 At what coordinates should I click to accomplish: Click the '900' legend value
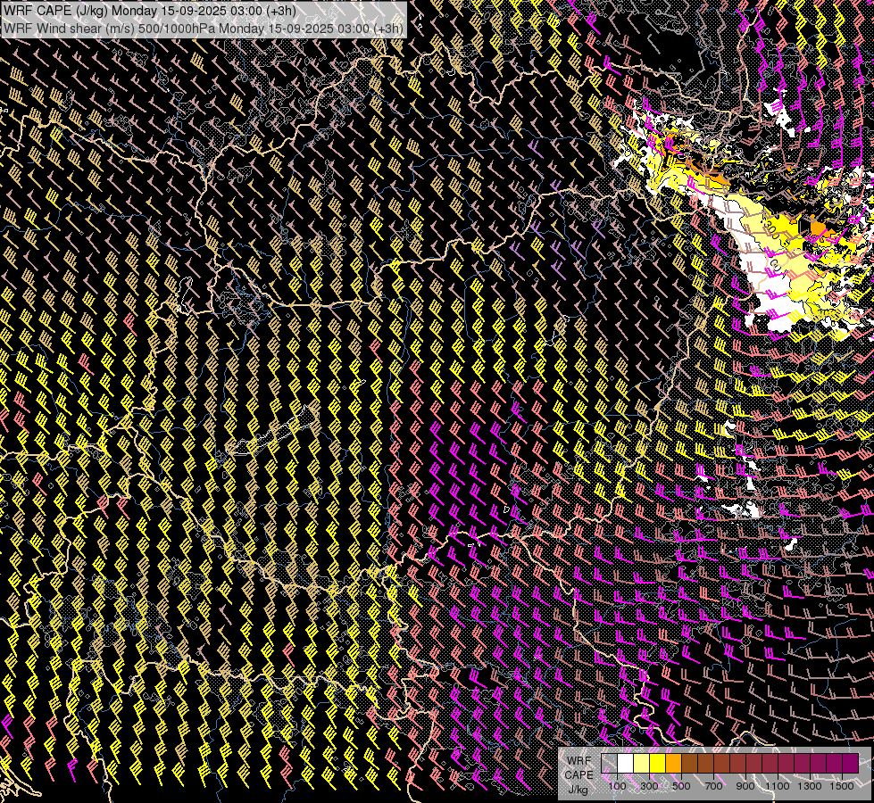coord(745,786)
